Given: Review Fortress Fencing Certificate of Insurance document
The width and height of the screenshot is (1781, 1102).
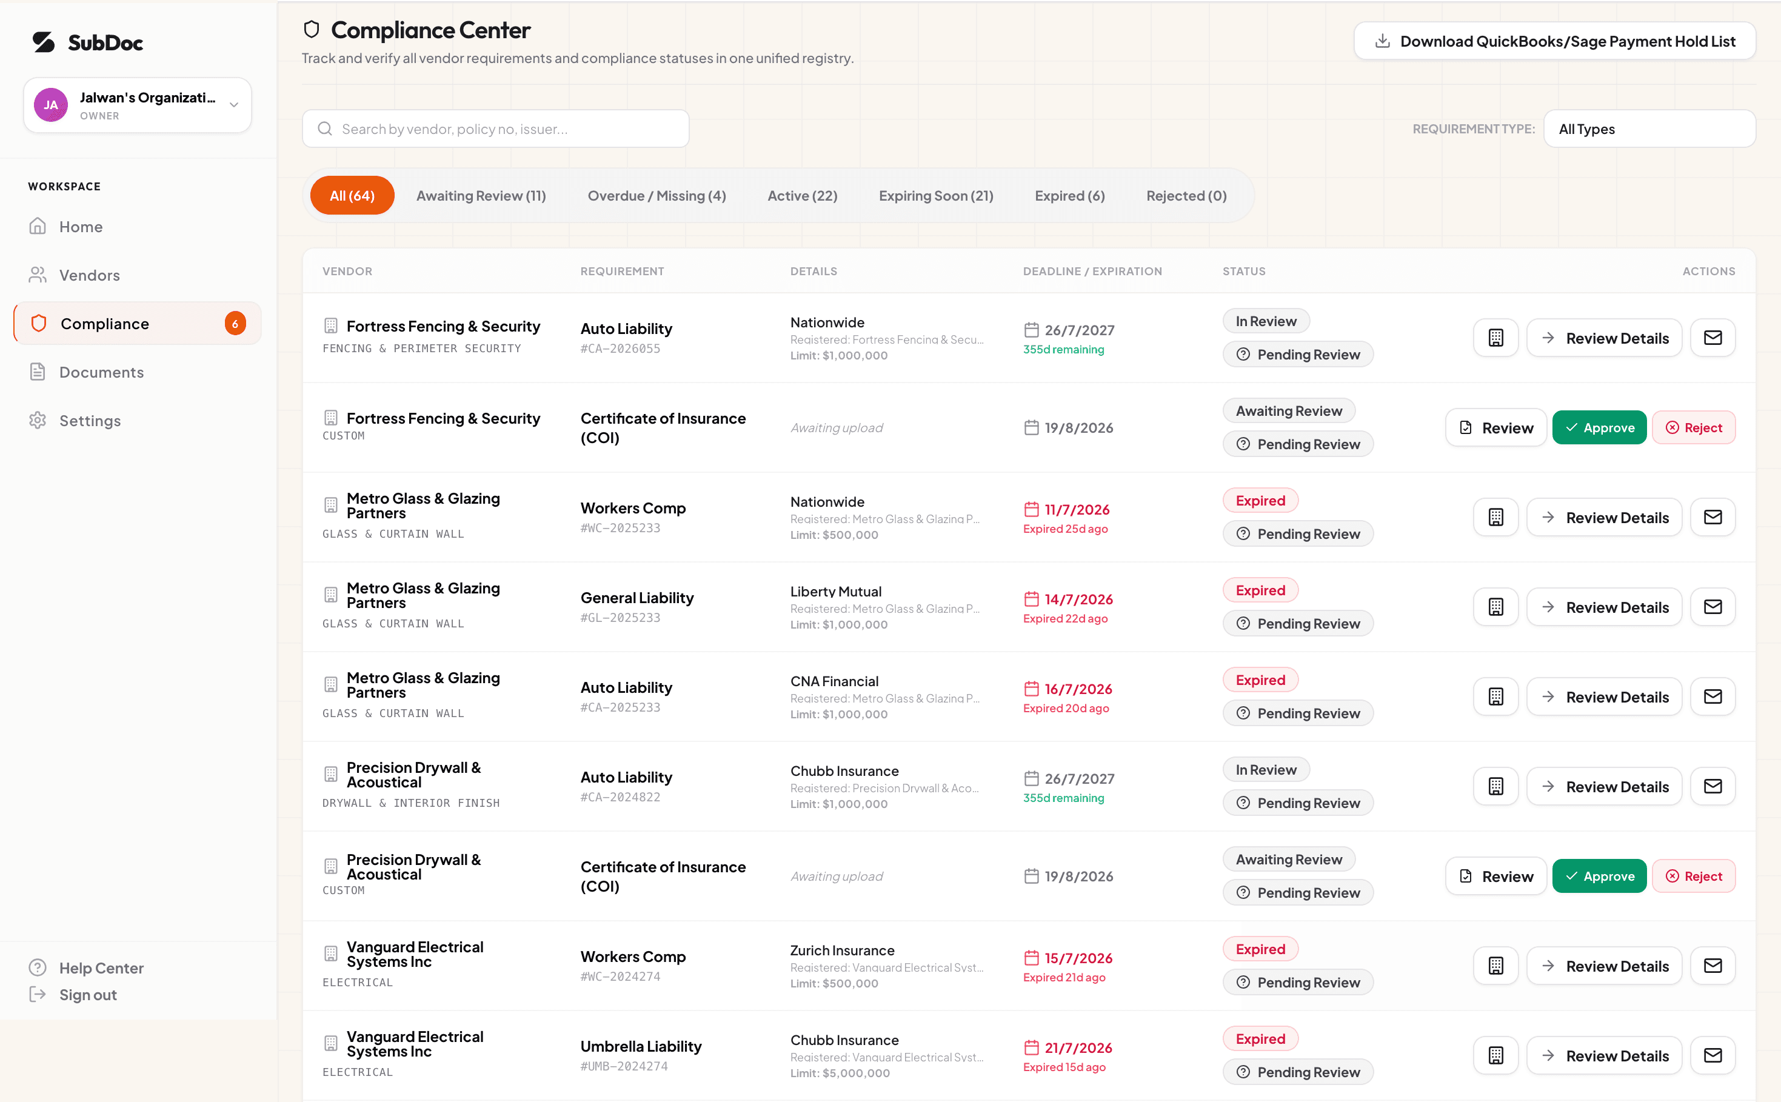Looking at the screenshot, I should 1495,428.
